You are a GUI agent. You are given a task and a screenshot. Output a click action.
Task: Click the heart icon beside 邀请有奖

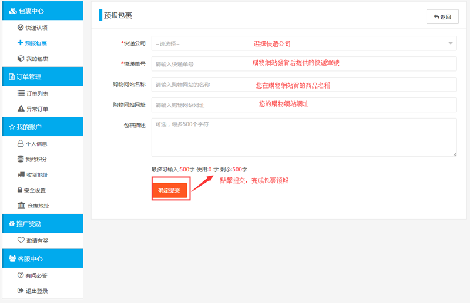click(x=21, y=241)
